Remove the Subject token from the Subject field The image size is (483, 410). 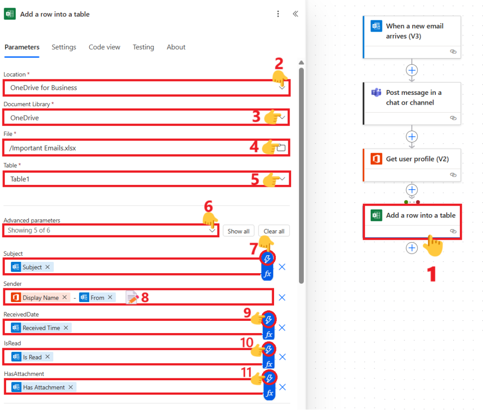(x=47, y=267)
